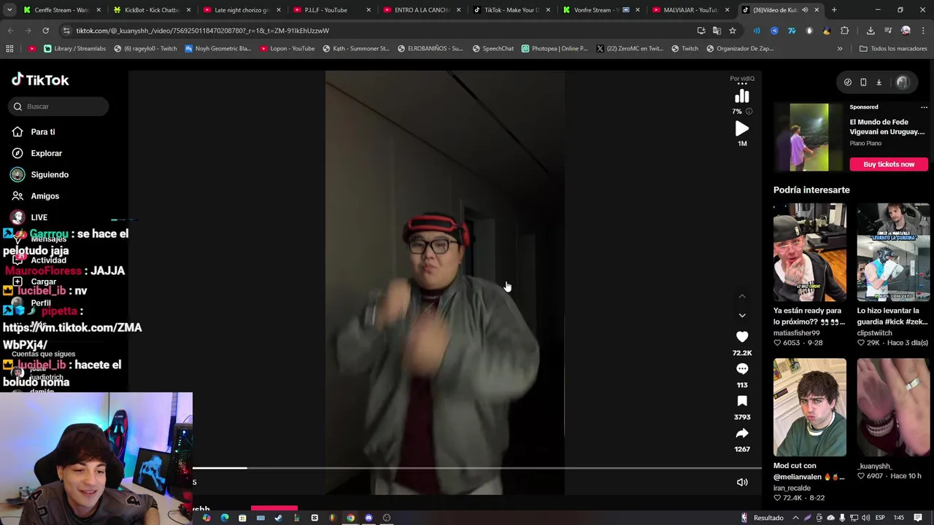Viewport: 934px width, 525px height.
Task: Open Library / Streamlabs bookmark
Action: pyautogui.click(x=74, y=49)
